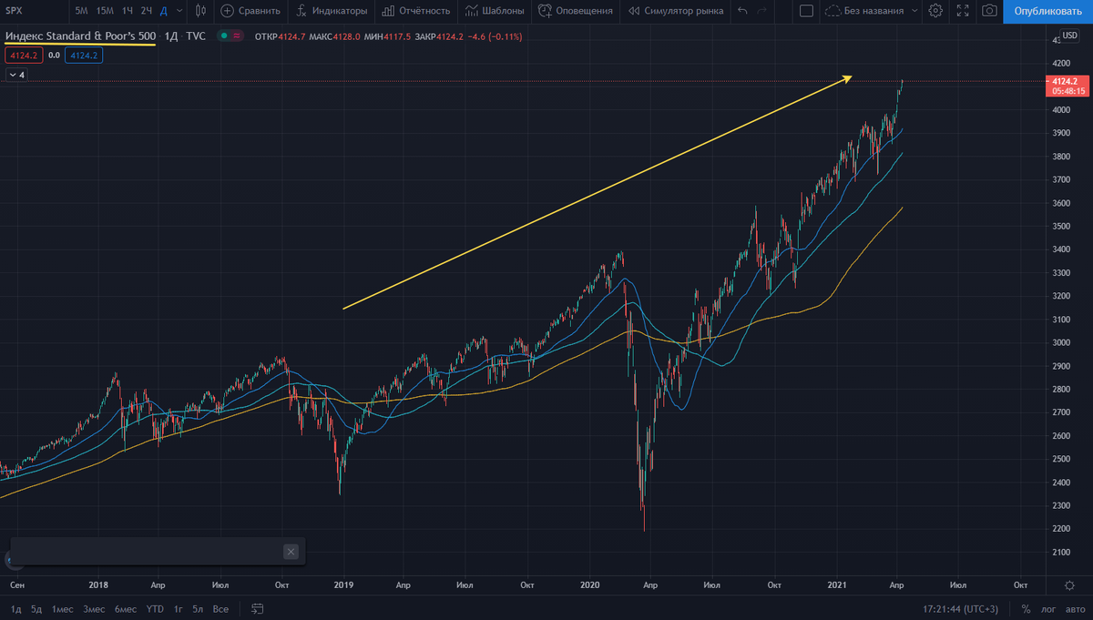Select the chart layout square icon
Image resolution: width=1093 pixels, height=620 pixels.
[805, 11]
